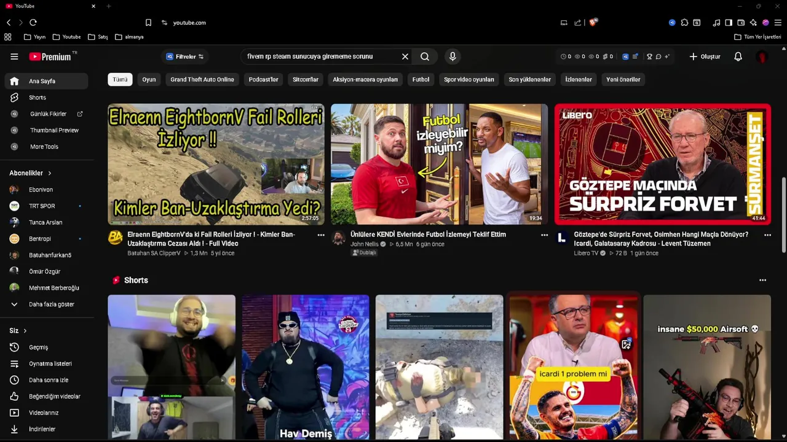The width and height of the screenshot is (787, 442).
Task: Select the Yeni öneriler chip
Action: click(x=623, y=79)
